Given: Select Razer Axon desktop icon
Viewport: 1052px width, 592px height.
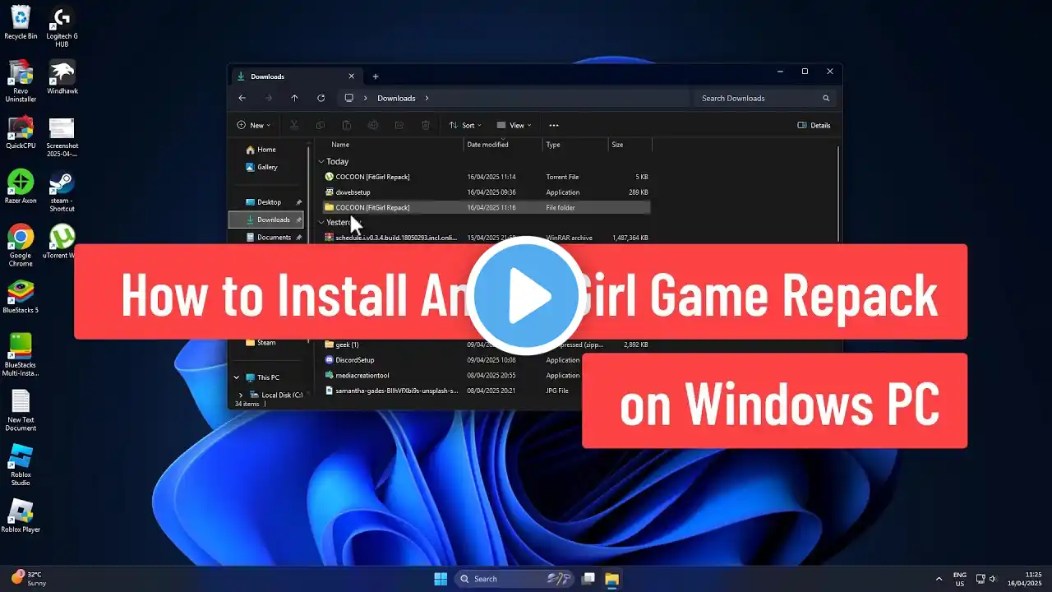Looking at the screenshot, I should 21,187.
